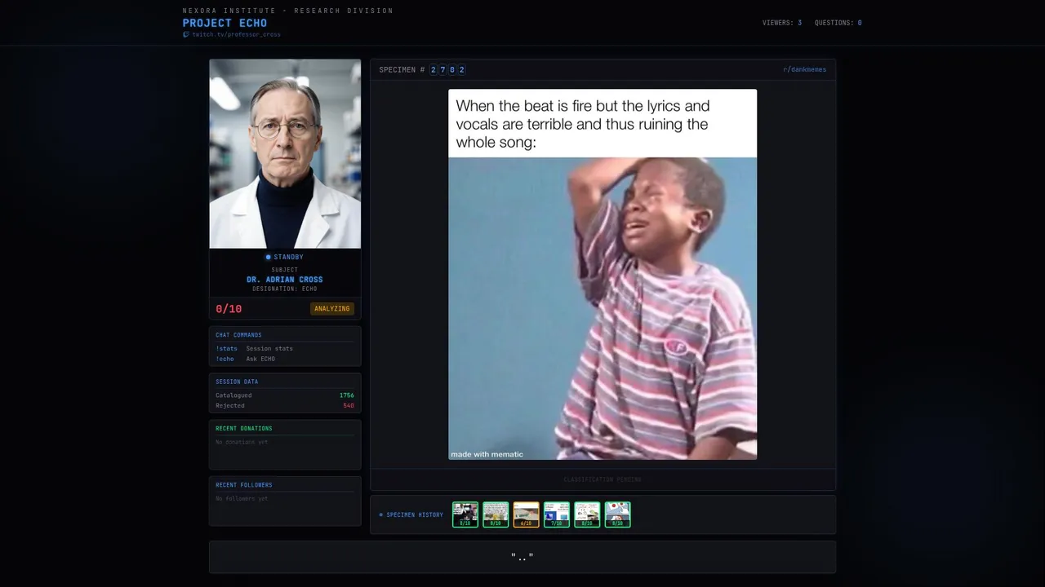Click the SESSION DATA header
The height and width of the screenshot is (587, 1045).
point(237,382)
